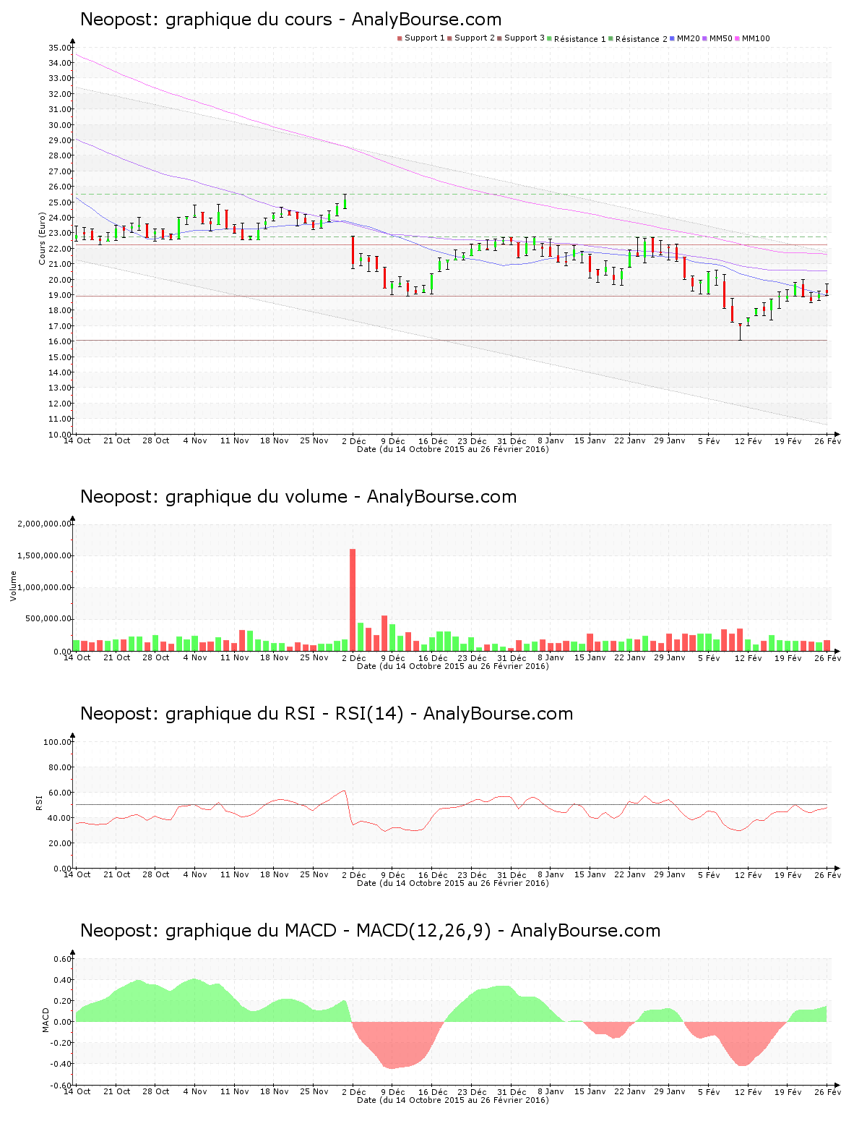
Task: Click the -0.40 value on the MACD axis
Action: pyautogui.click(x=61, y=1064)
